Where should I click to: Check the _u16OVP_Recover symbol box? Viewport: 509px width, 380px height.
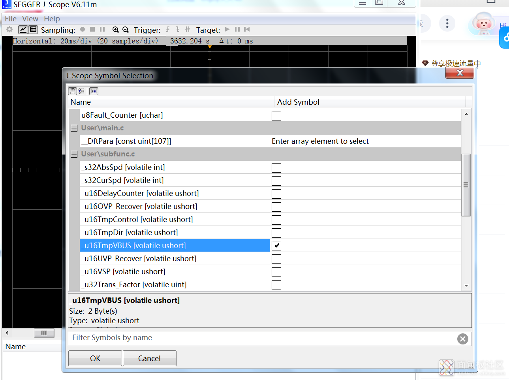point(276,207)
